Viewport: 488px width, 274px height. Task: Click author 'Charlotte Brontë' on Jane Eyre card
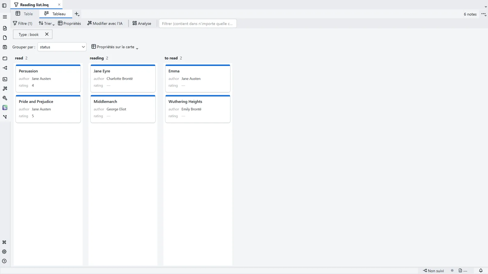tap(120, 79)
